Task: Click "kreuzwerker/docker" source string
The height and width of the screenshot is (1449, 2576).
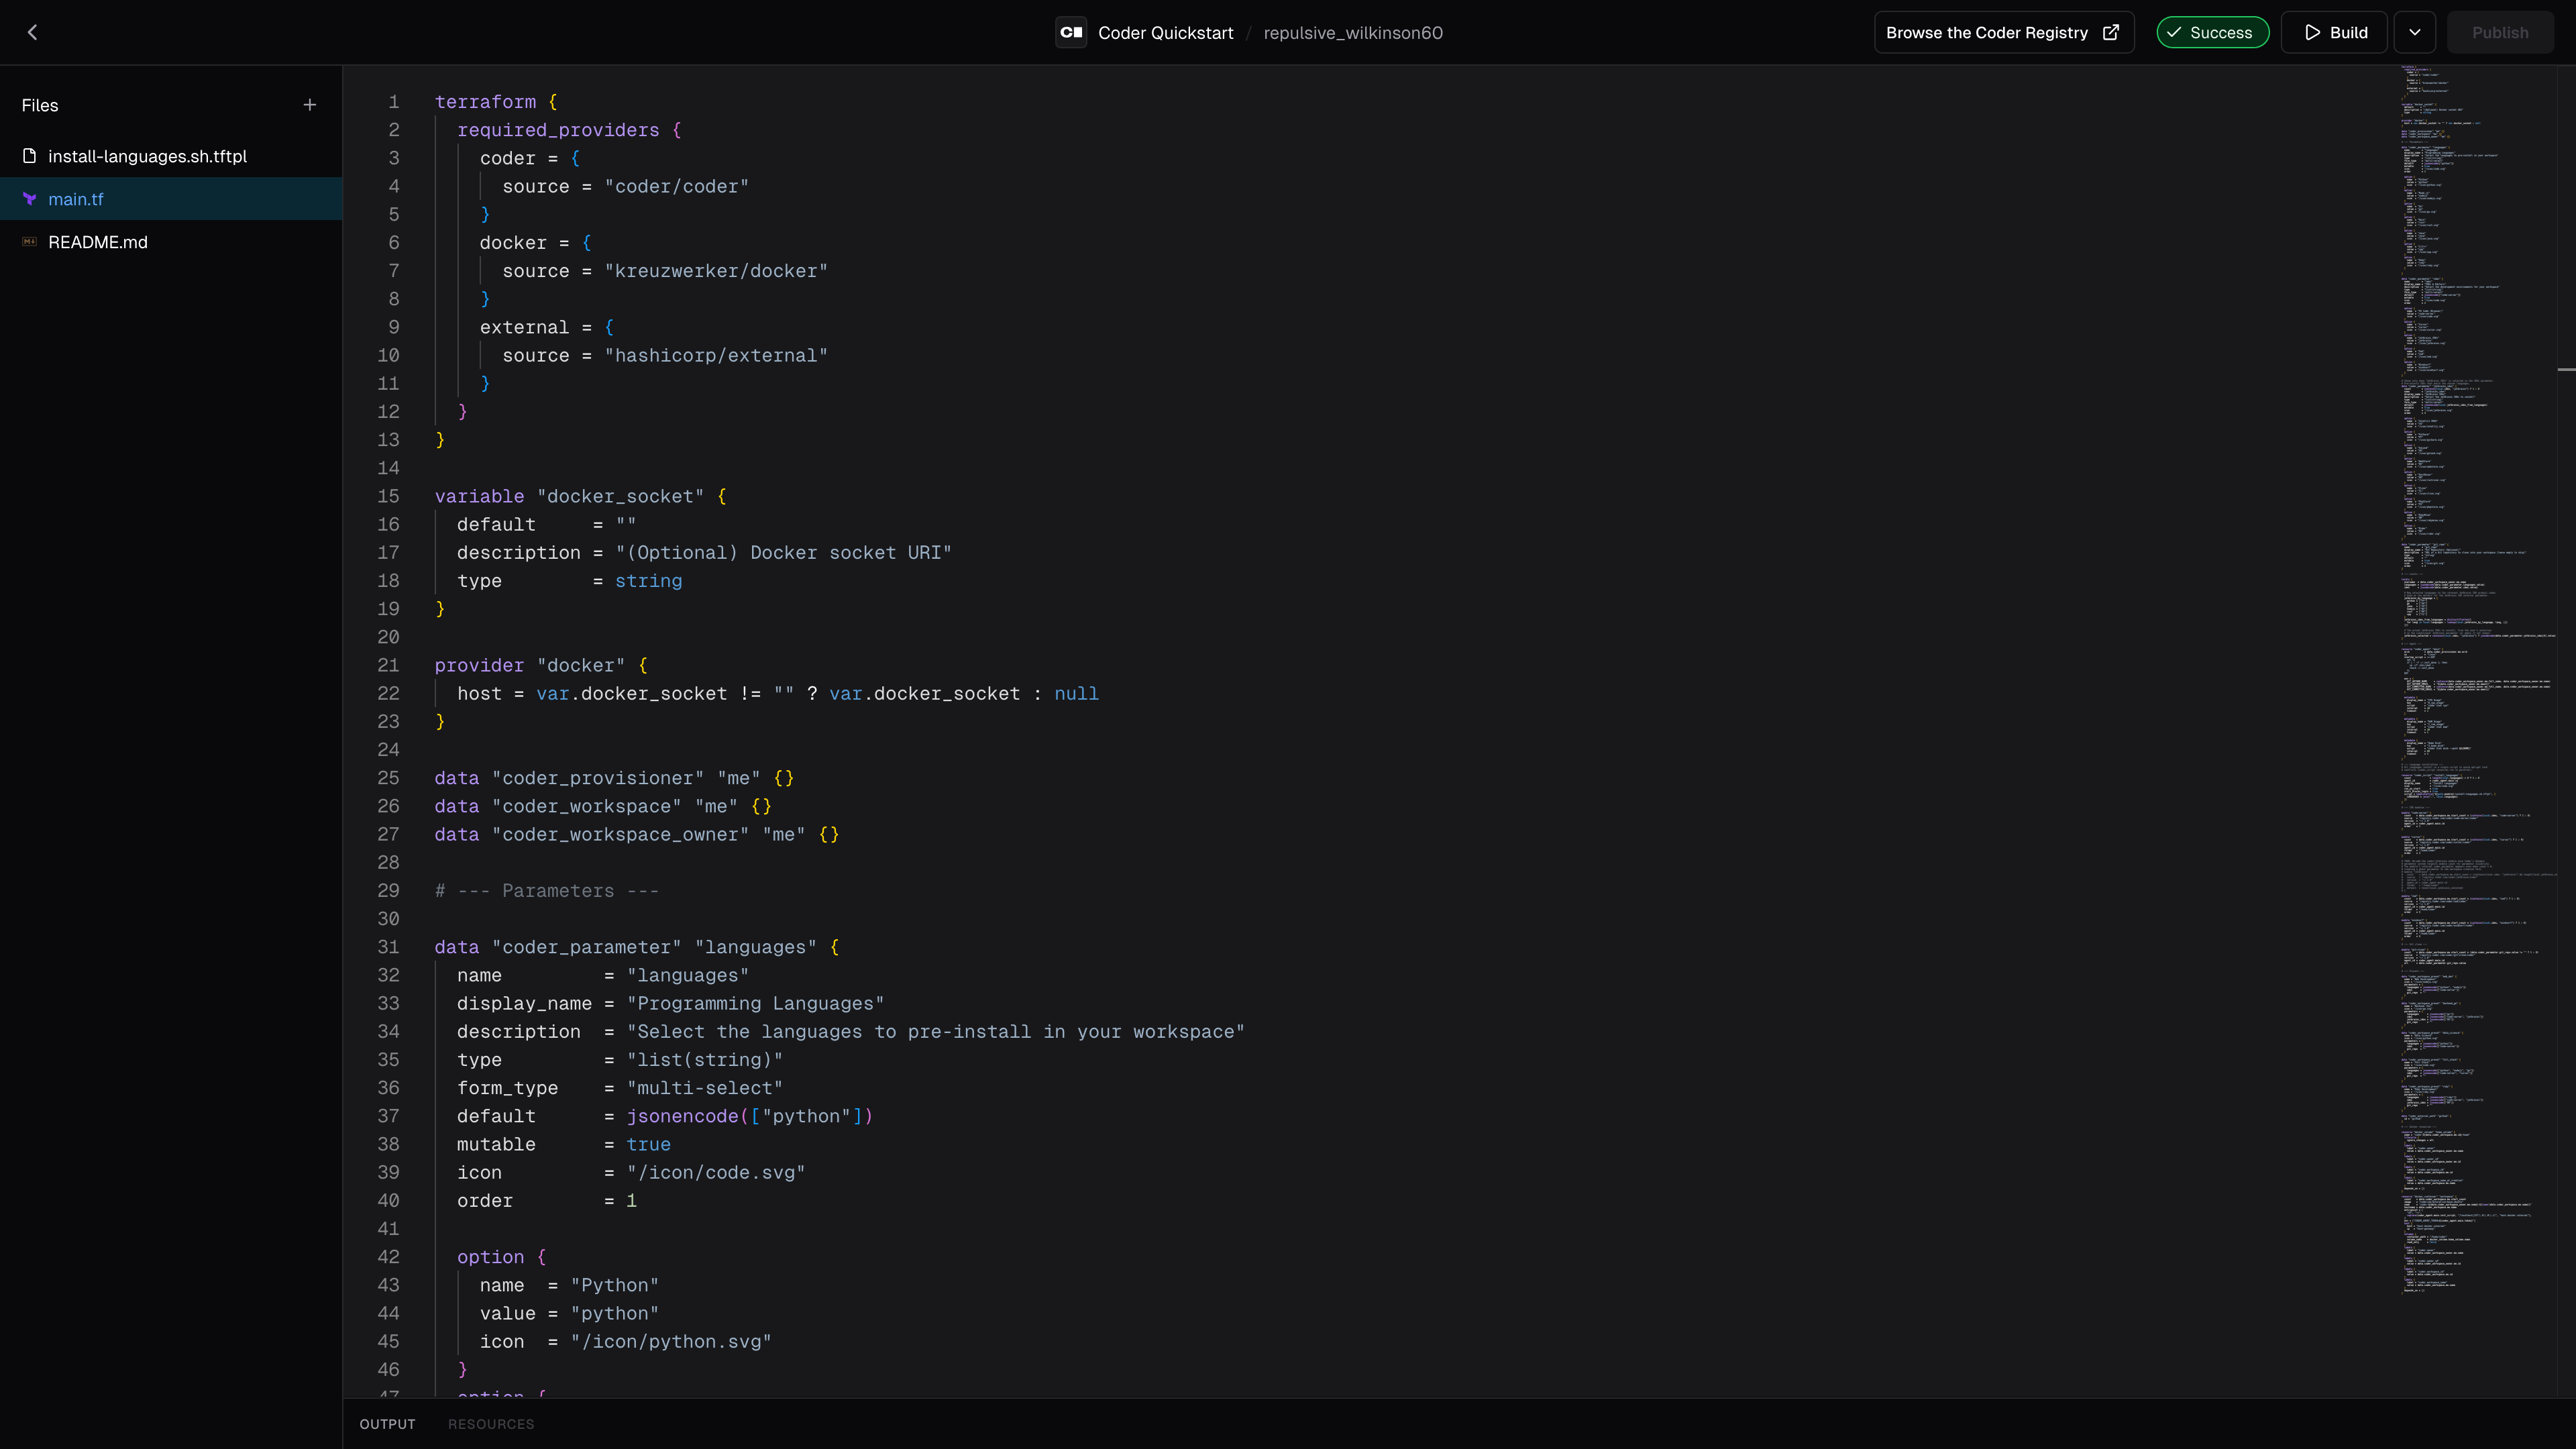Action: (x=716, y=271)
